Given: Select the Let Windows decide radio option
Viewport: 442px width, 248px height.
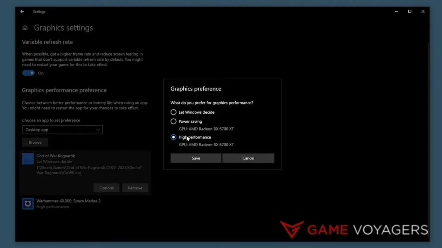Looking at the screenshot, I should click(174, 112).
